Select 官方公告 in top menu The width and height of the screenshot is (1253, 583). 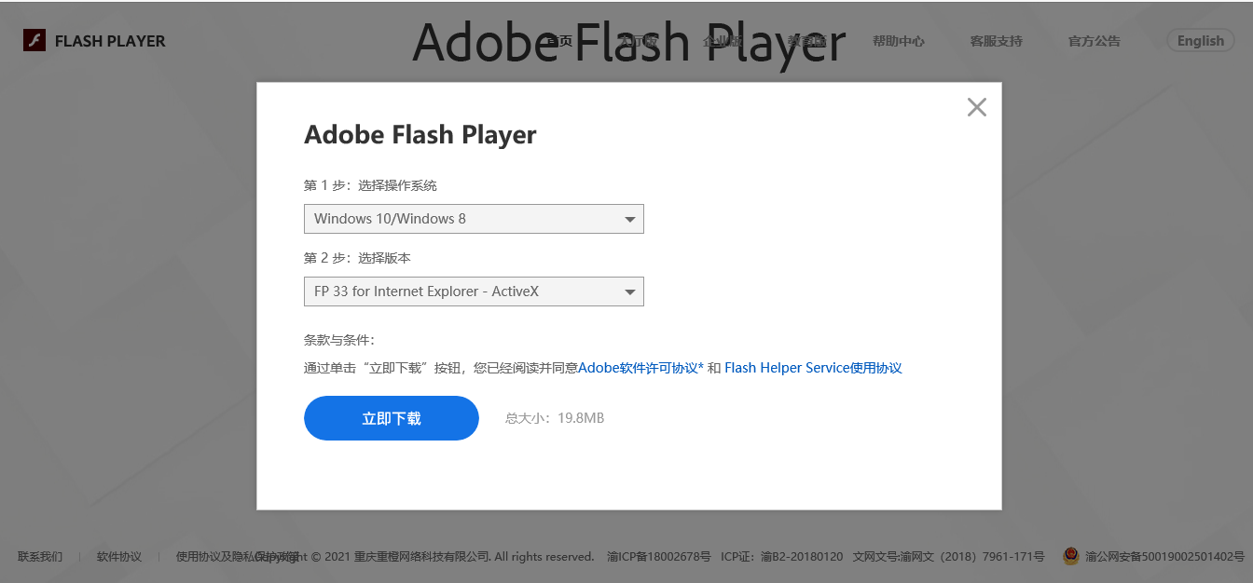[x=1094, y=41]
